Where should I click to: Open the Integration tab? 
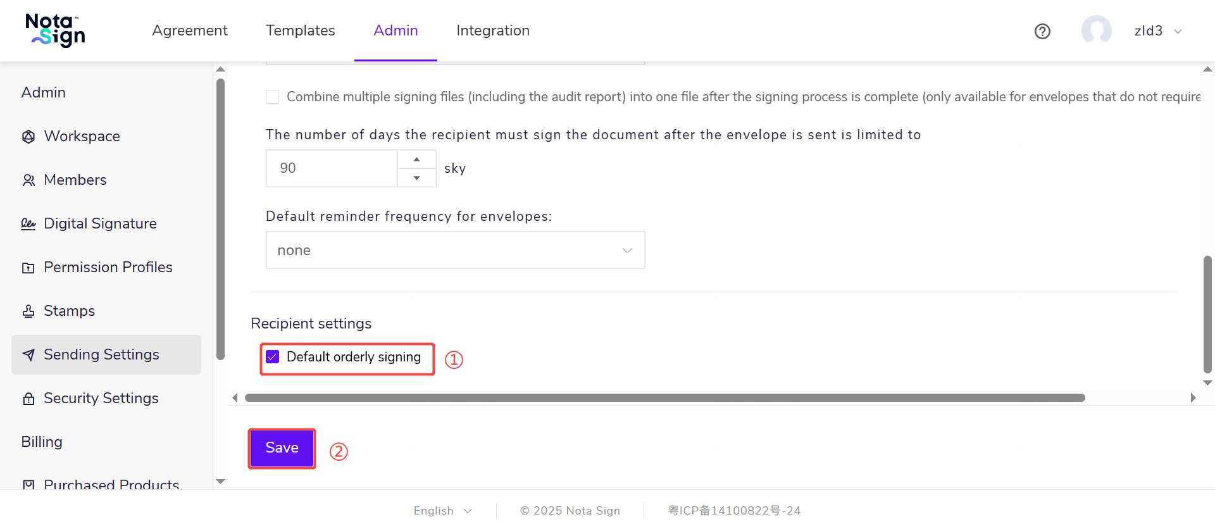tap(492, 30)
